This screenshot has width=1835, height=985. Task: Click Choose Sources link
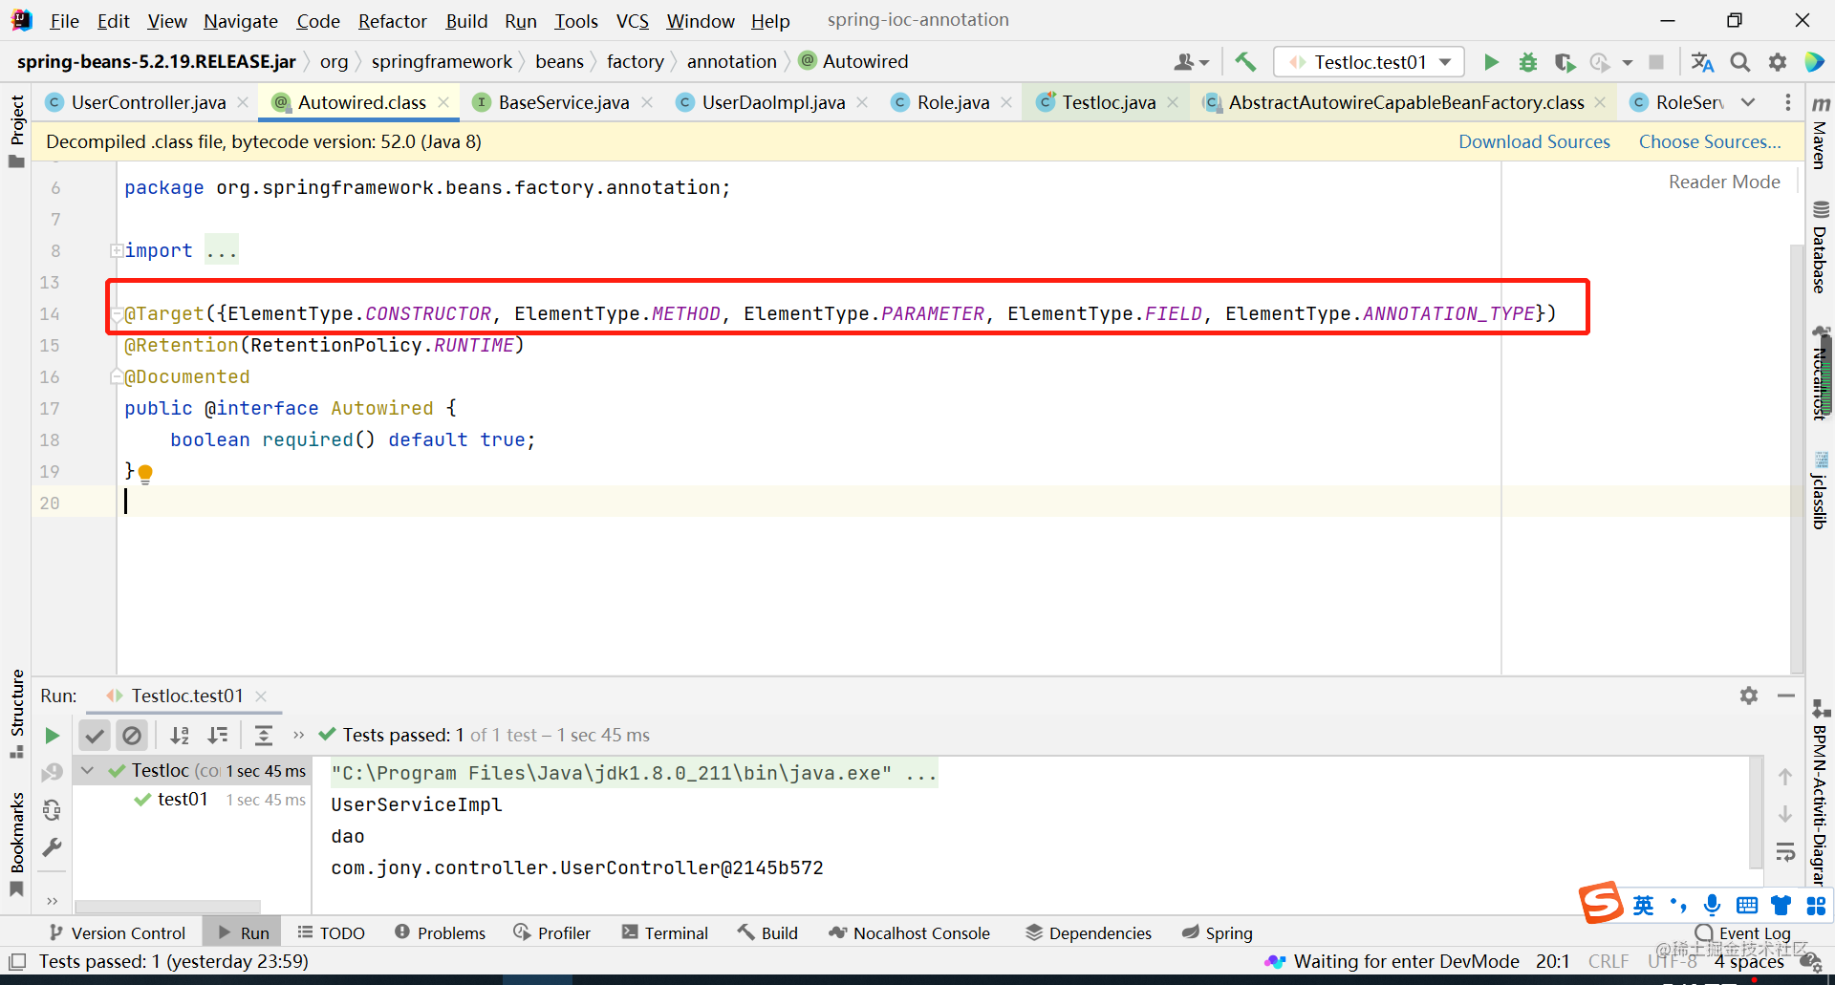[1709, 141]
